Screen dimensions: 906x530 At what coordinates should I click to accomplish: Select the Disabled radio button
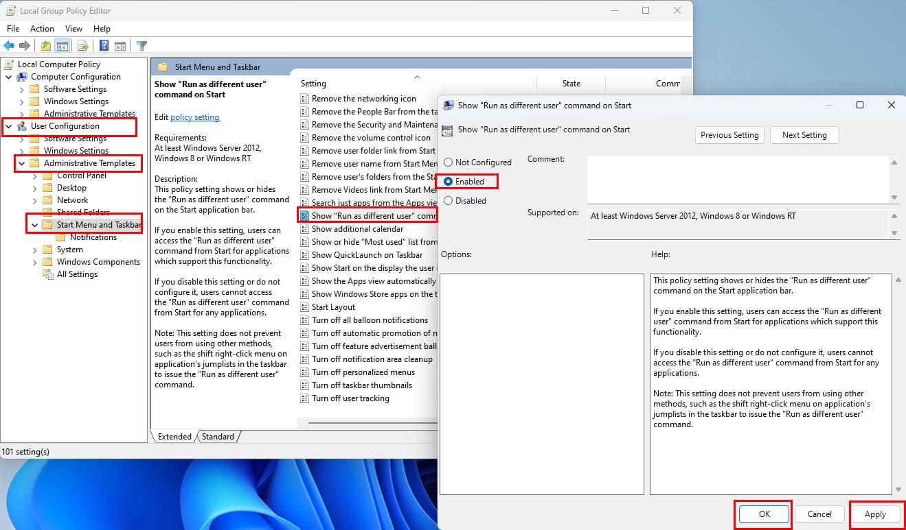tap(449, 201)
